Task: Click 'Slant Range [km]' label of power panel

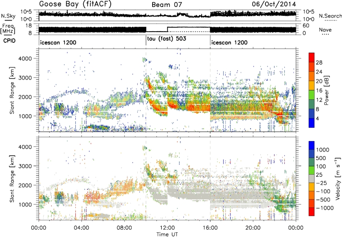Action: [12, 90]
